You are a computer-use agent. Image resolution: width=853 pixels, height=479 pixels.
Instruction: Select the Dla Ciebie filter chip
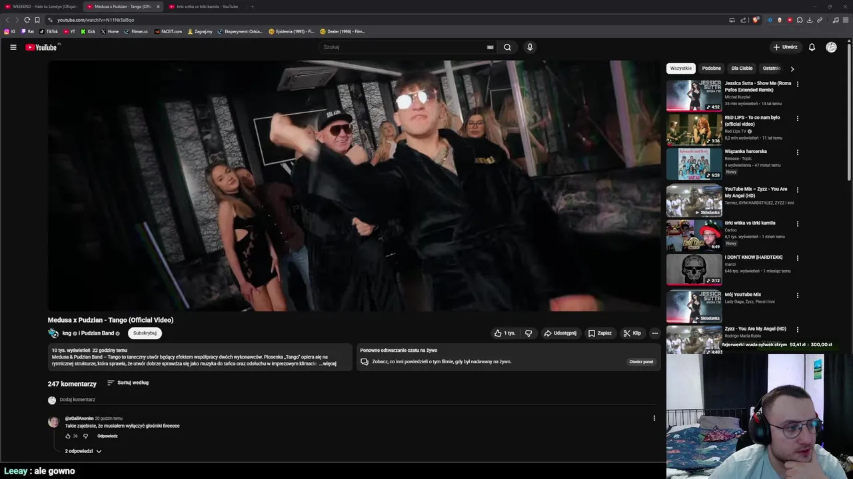742,69
